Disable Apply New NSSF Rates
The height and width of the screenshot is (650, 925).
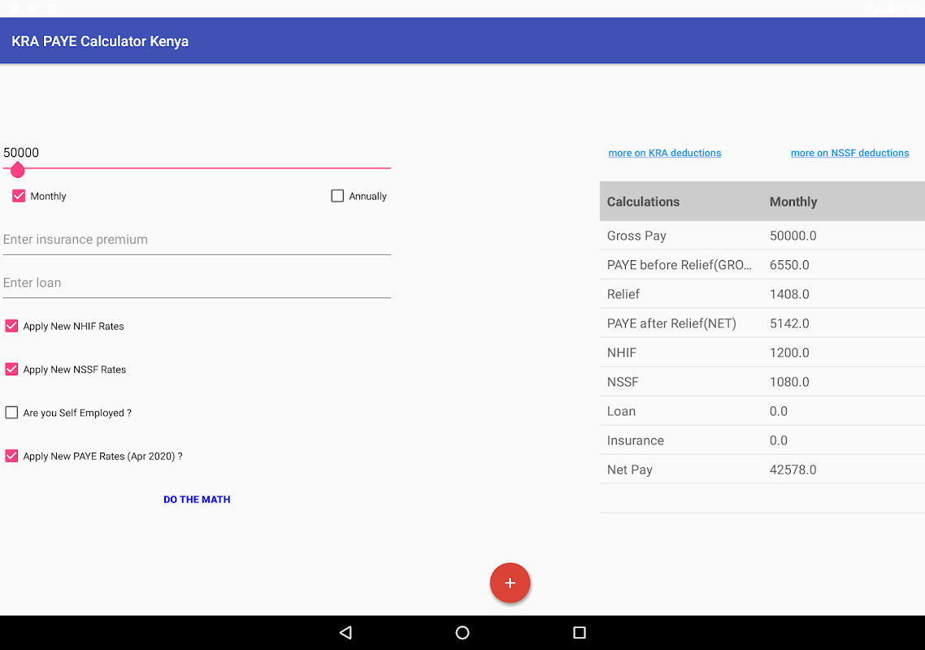click(12, 369)
